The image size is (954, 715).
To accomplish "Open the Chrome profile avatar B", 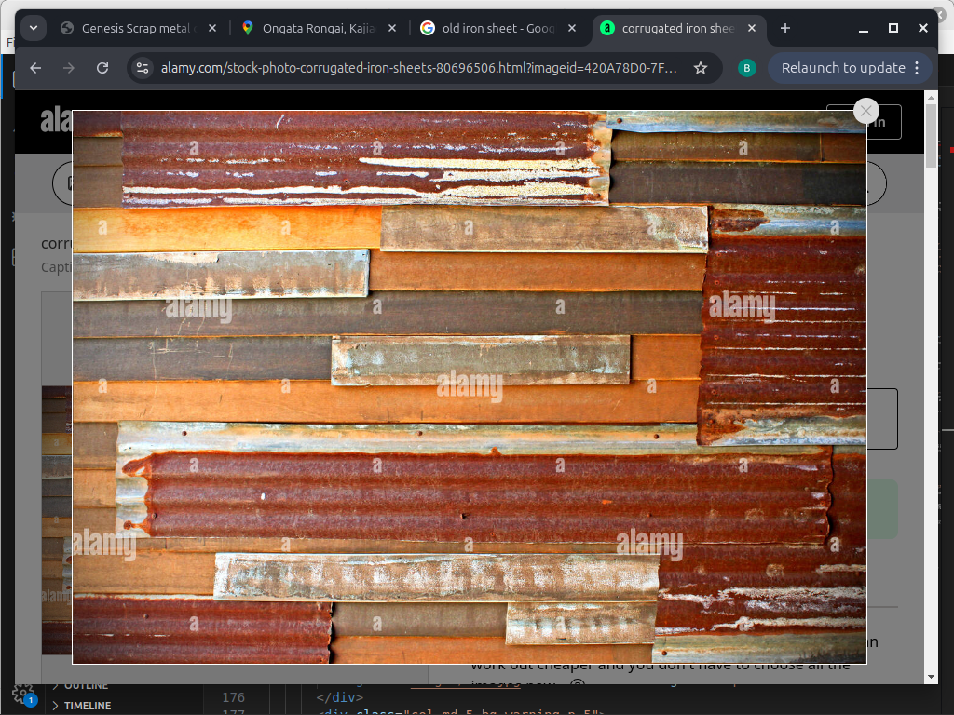I will coord(746,67).
